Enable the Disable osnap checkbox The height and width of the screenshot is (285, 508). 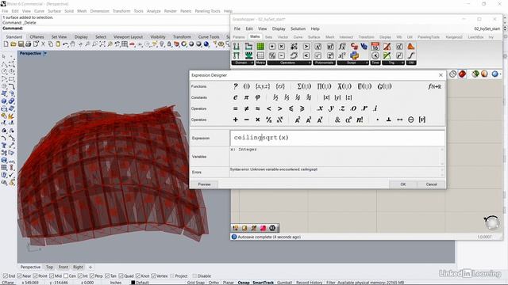[194, 276]
